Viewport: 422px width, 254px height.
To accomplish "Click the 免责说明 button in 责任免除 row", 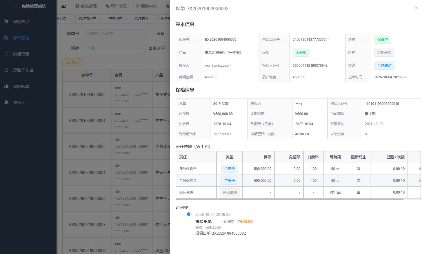I will point(230,192).
